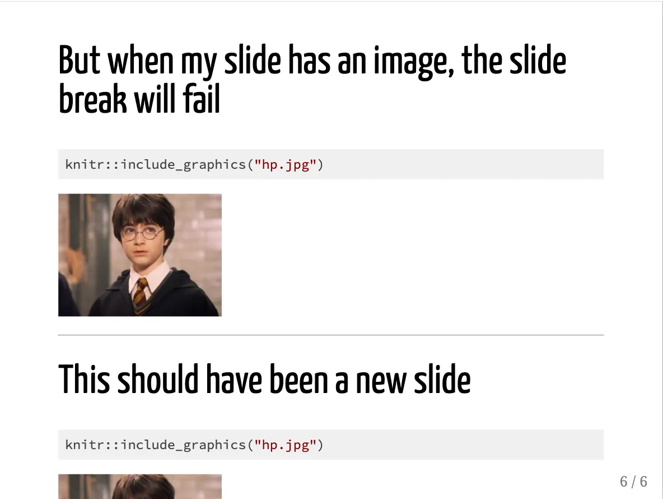
Task: Click the word 'break' in the top heading
Action: click(92, 99)
